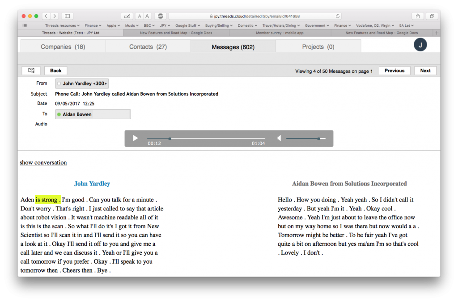The image size is (458, 302).
Task: Open the Companies (18) tab
Action: tap(63, 47)
